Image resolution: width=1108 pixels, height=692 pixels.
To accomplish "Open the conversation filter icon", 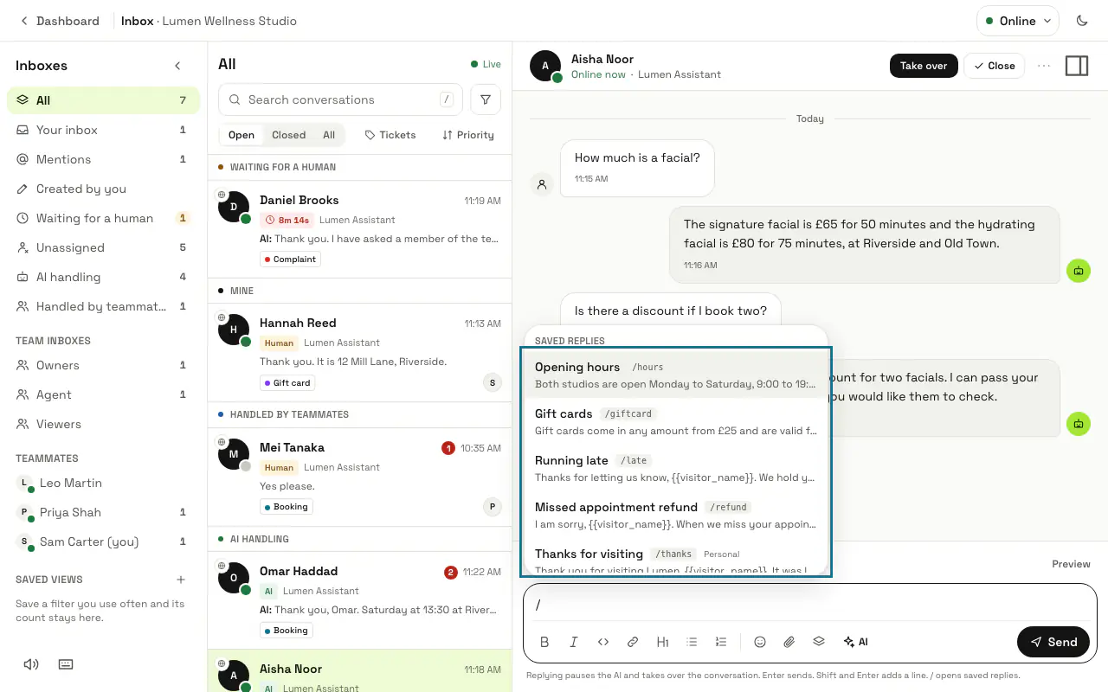I will click(x=486, y=99).
